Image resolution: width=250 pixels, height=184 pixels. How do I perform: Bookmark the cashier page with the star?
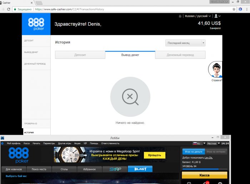point(234,9)
